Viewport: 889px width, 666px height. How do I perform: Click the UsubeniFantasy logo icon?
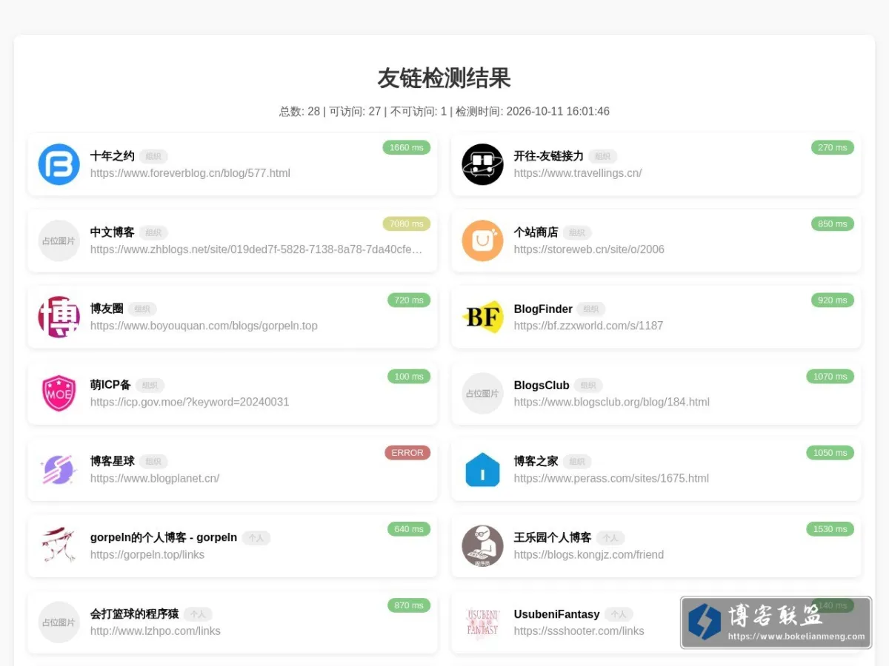[482, 622]
